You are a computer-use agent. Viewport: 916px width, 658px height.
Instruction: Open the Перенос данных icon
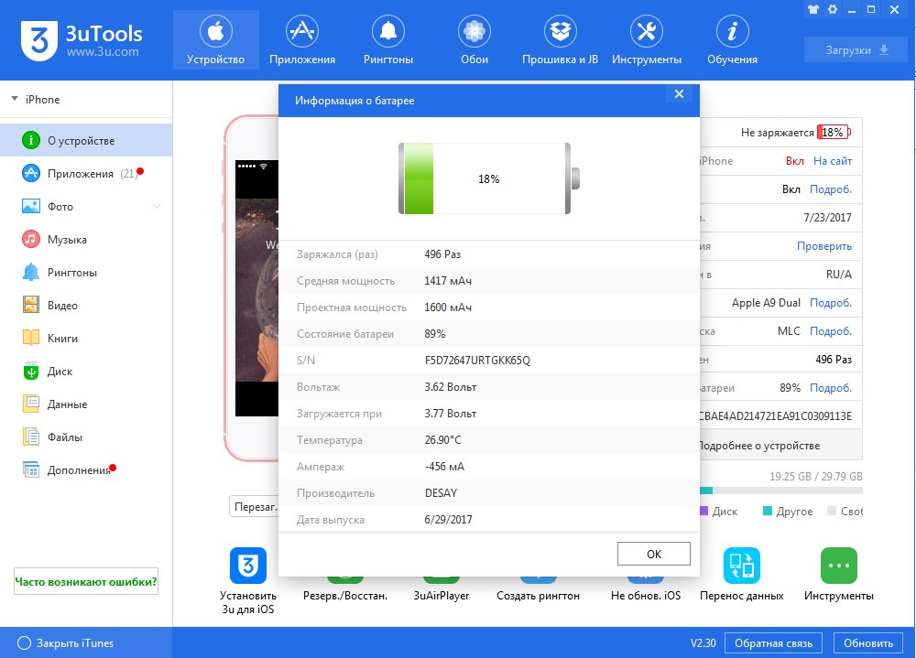[x=742, y=566]
